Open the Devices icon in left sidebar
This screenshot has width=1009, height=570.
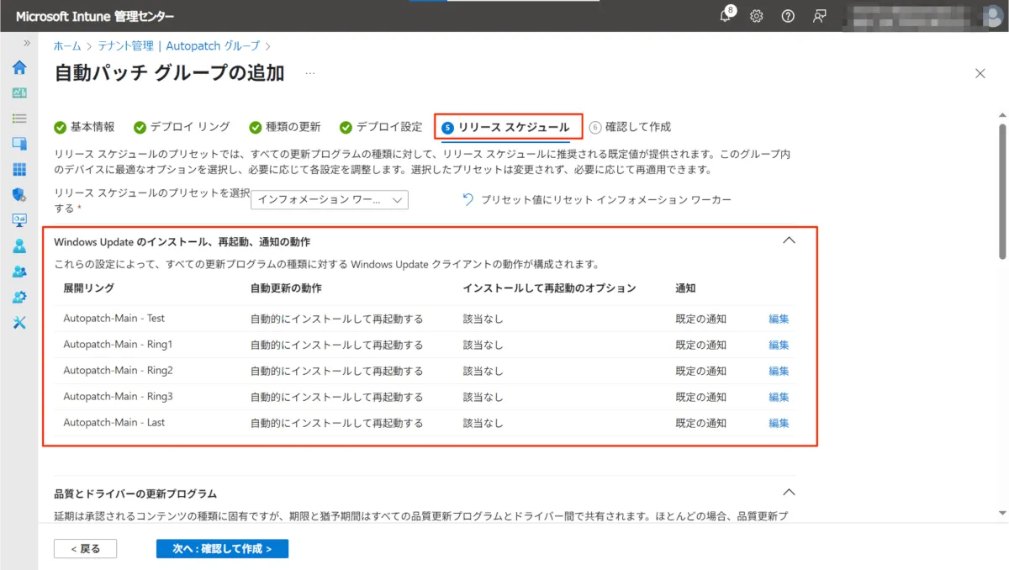click(x=18, y=144)
